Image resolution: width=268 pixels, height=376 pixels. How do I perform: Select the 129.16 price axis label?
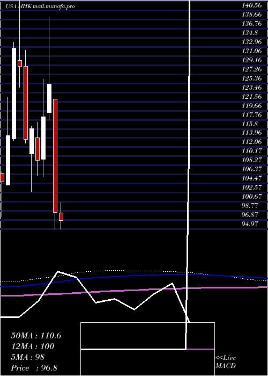pyautogui.click(x=251, y=60)
